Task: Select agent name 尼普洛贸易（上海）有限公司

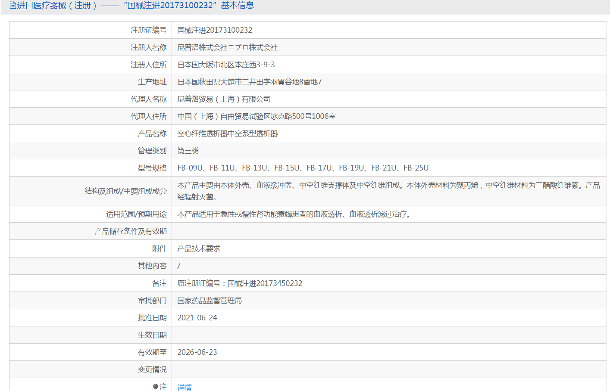Action: pos(224,99)
